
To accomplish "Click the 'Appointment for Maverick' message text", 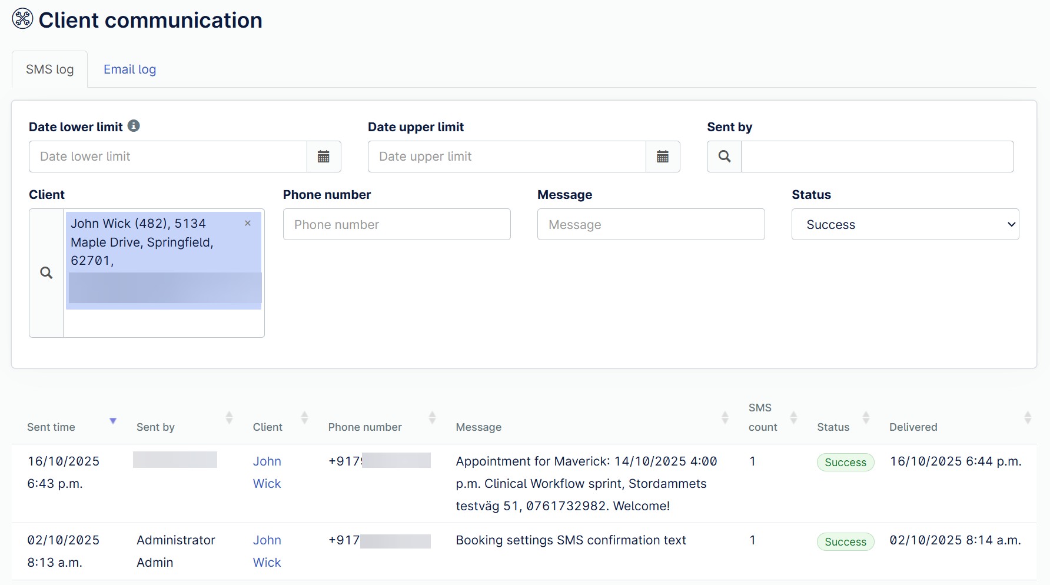I will 586,484.
